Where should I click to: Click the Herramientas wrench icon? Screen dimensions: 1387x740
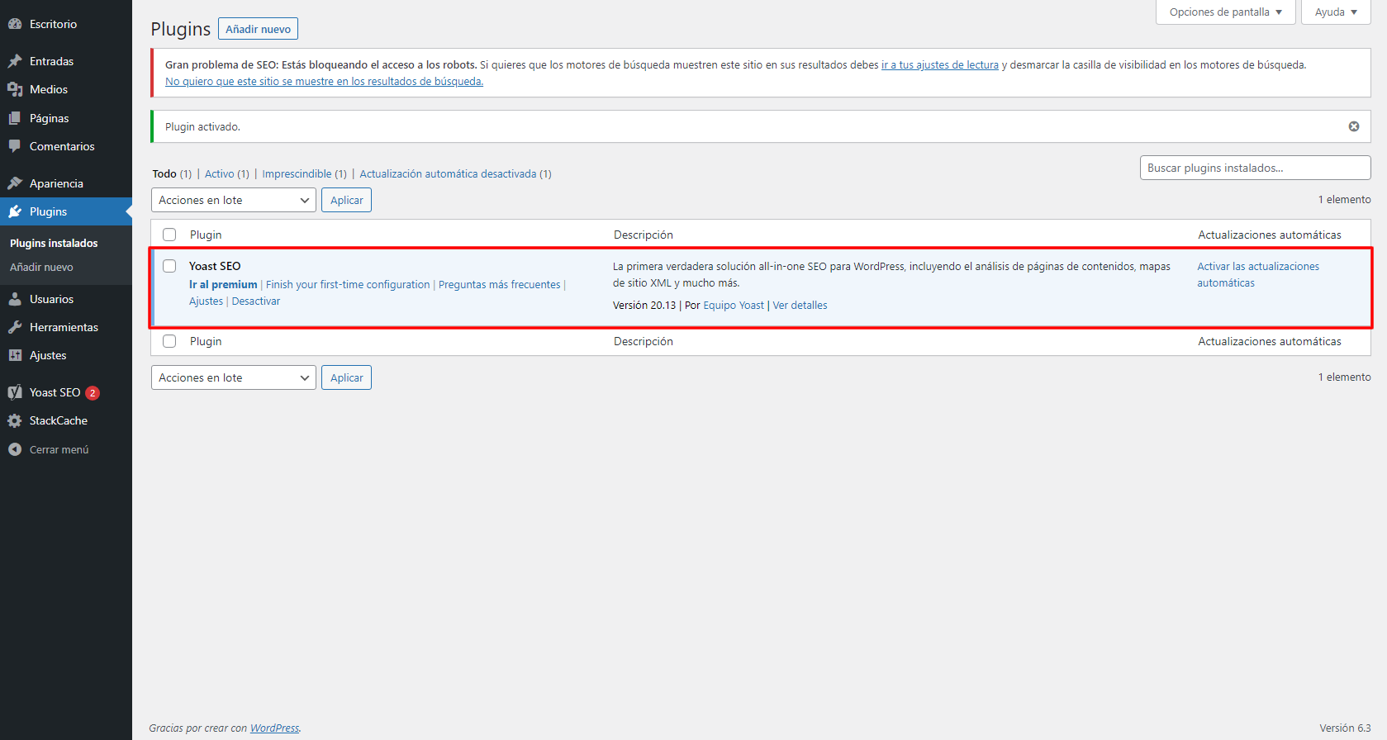[15, 327]
